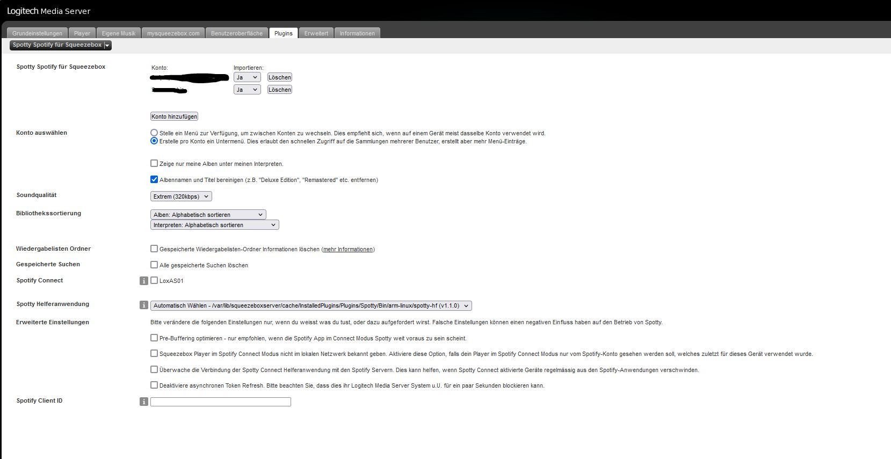Click info icon next to Spotify Connect
The width and height of the screenshot is (891, 459).
point(143,281)
